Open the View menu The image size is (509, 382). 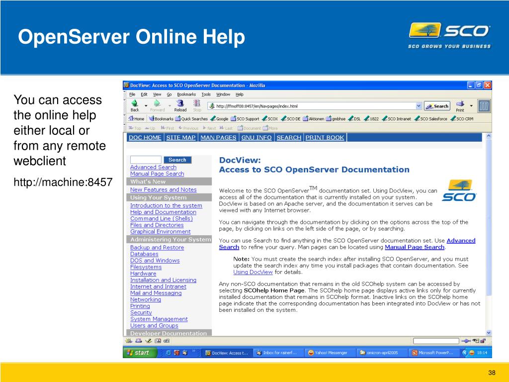157,95
